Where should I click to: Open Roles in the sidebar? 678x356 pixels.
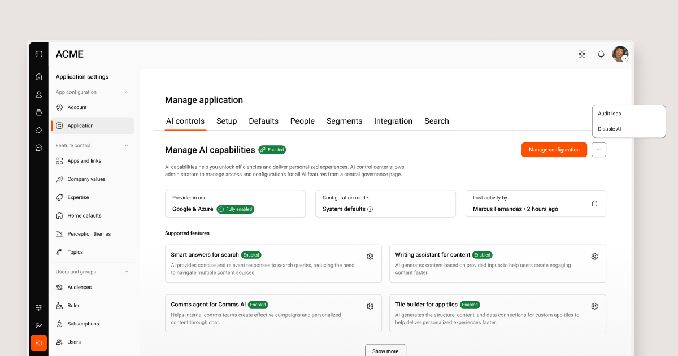[x=92, y=306]
